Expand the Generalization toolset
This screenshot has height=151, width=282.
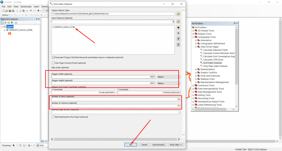coord(196,69)
